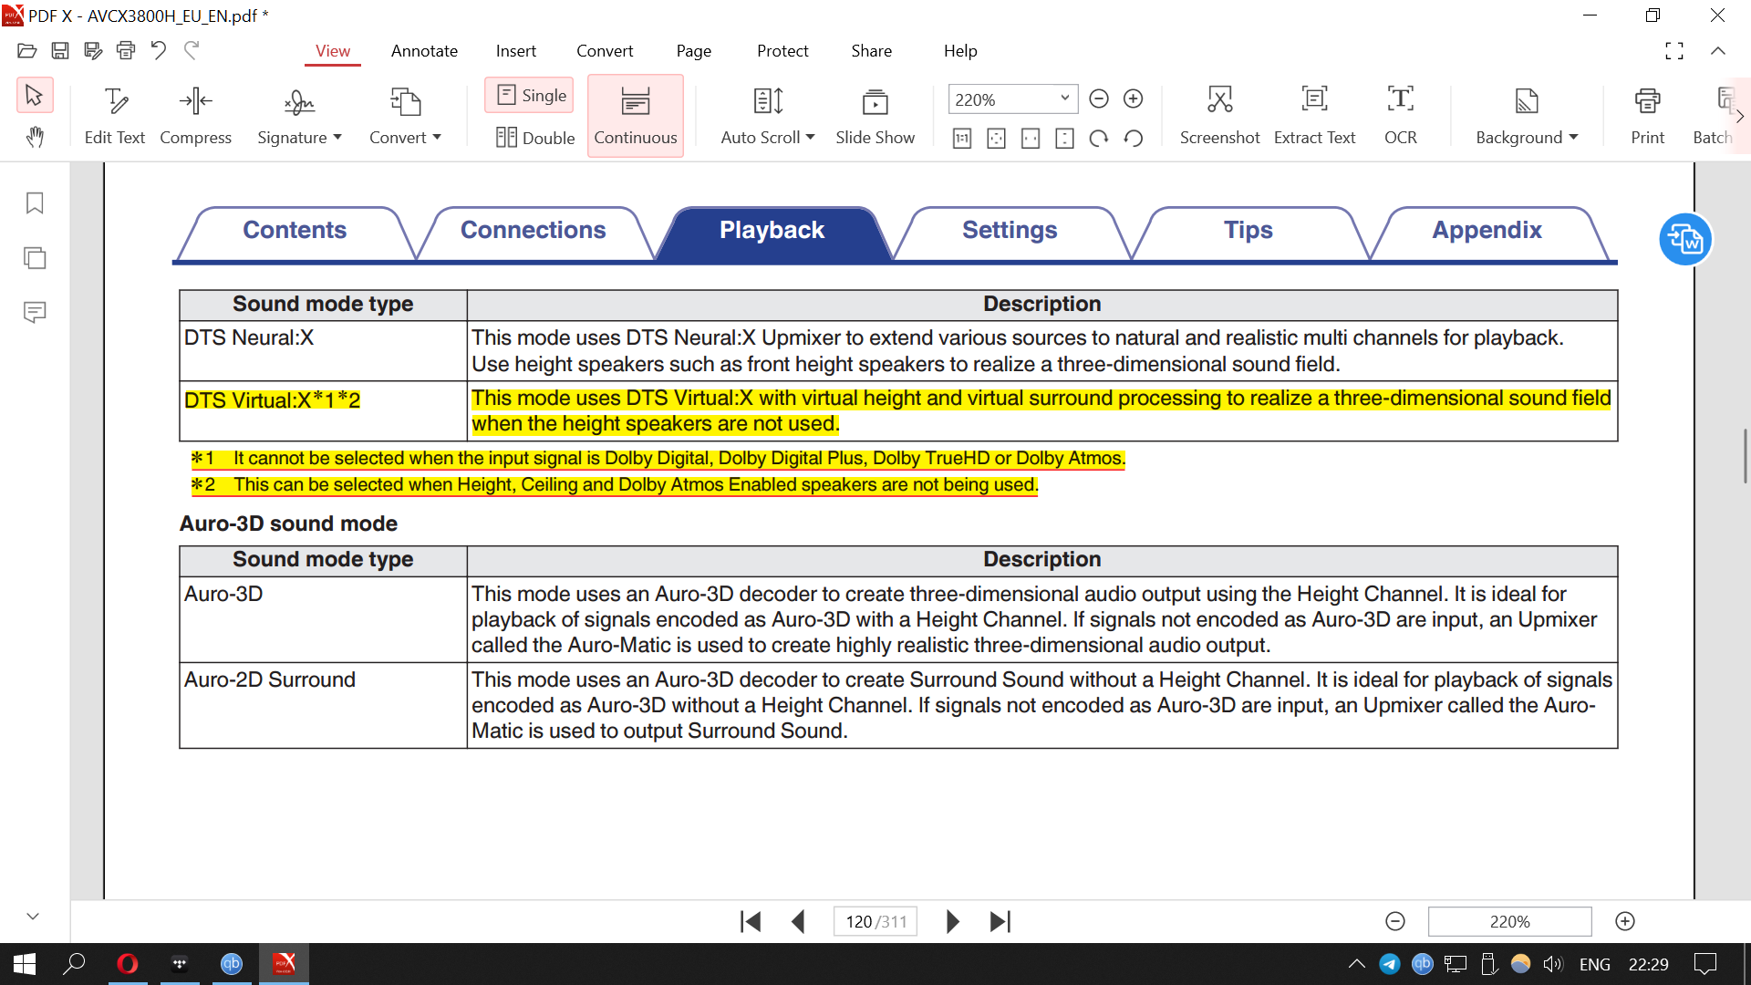Go to the previous page
This screenshot has height=985, width=1751.
[x=799, y=922]
